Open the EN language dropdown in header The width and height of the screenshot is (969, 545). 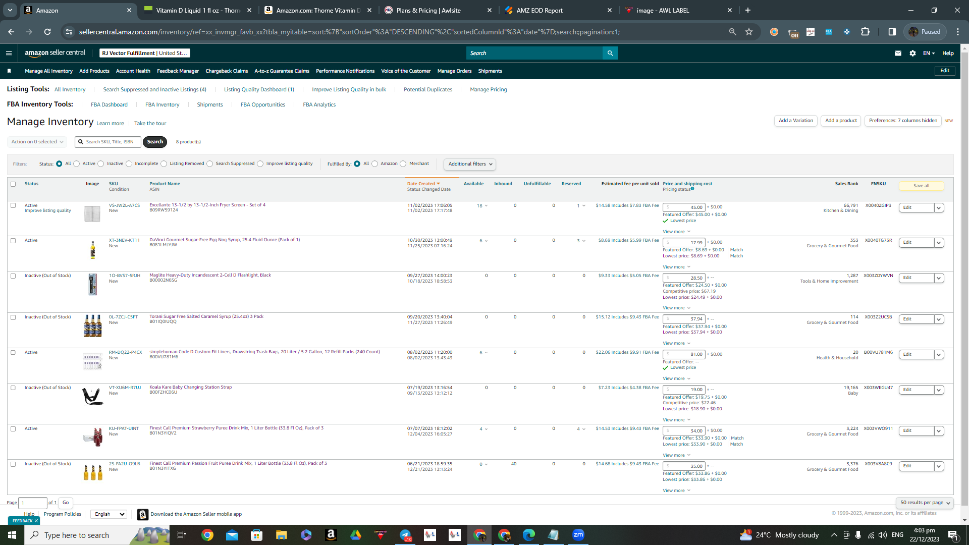click(929, 53)
